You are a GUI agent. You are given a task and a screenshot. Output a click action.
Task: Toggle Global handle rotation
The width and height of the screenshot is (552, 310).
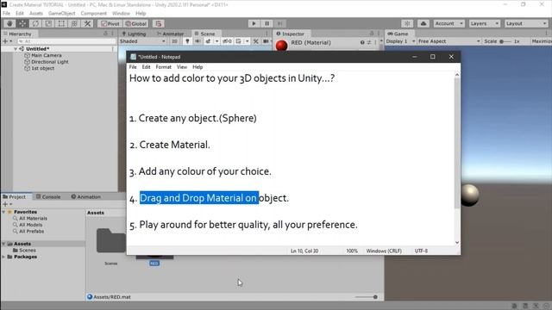coord(136,23)
